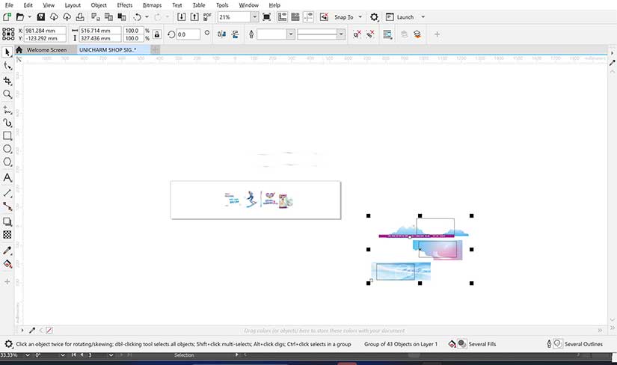The height and width of the screenshot is (365, 617).
Task: Select the Shape tool
Action: pyautogui.click(x=7, y=66)
